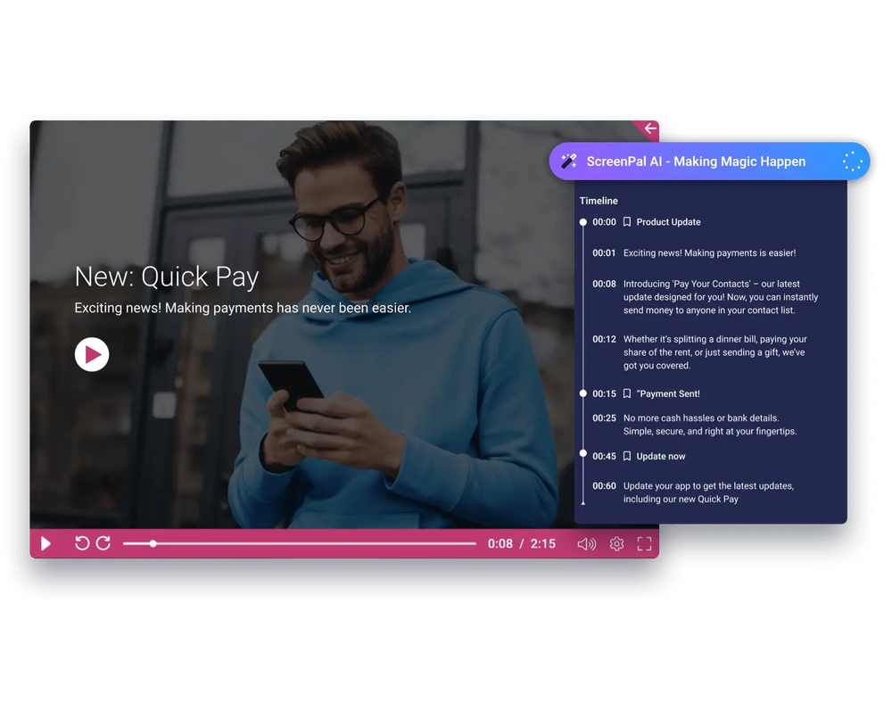Image resolution: width=892 pixels, height=703 pixels.
Task: Jump to the 00:08 transcript line
Action: pyautogui.click(x=719, y=297)
